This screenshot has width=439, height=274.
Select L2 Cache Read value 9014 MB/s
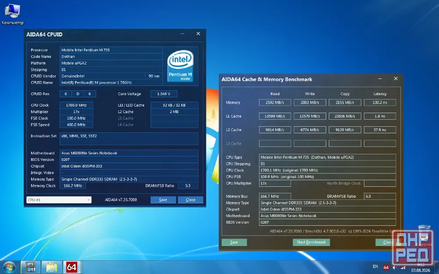pyautogui.click(x=275, y=130)
